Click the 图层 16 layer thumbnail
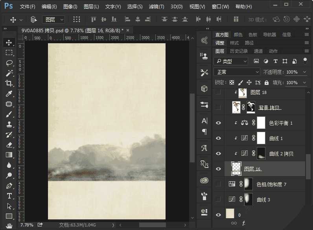 [236, 169]
